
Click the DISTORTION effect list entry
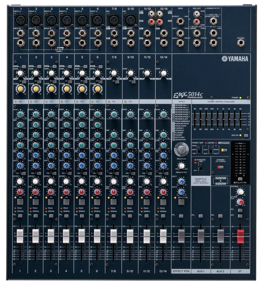tap(179, 140)
